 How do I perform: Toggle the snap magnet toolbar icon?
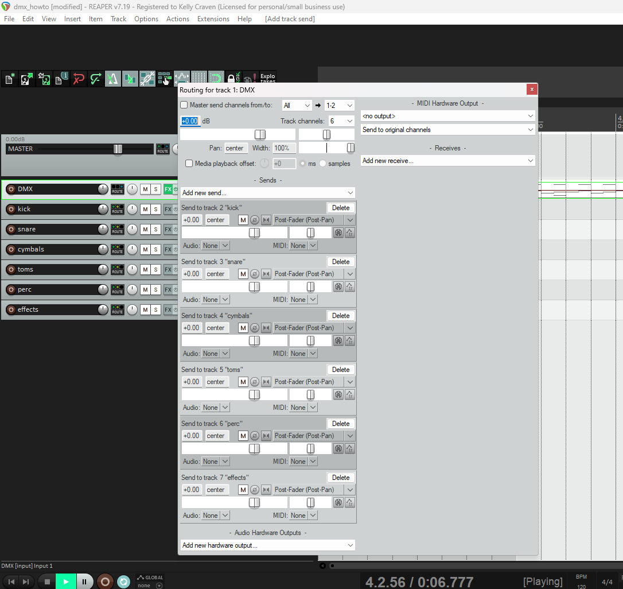216,77
